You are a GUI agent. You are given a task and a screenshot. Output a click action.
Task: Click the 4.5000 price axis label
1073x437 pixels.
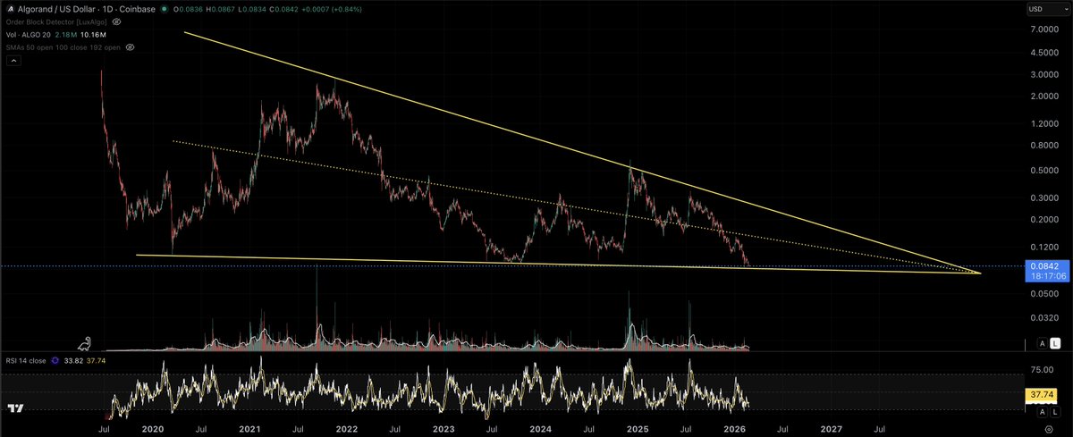[1044, 53]
